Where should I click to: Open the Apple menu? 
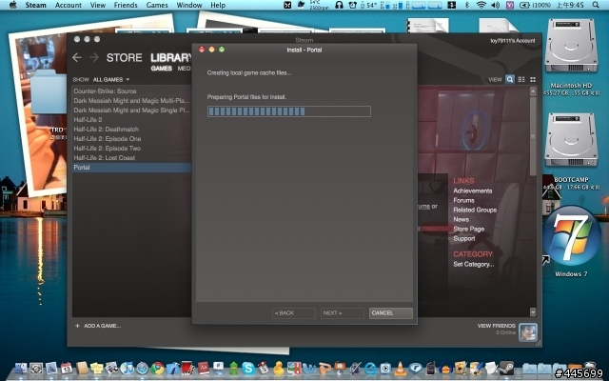point(12,5)
